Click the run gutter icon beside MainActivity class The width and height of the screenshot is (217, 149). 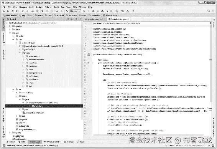pos(89,55)
